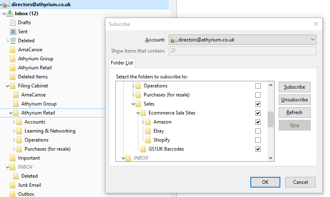Select Athyrium Retail under Filing Cabinet
This screenshot has width=330, height=197.
click(38, 113)
